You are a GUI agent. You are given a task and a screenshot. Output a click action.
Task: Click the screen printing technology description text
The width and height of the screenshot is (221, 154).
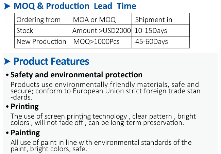pyautogui.click(x=103, y=120)
